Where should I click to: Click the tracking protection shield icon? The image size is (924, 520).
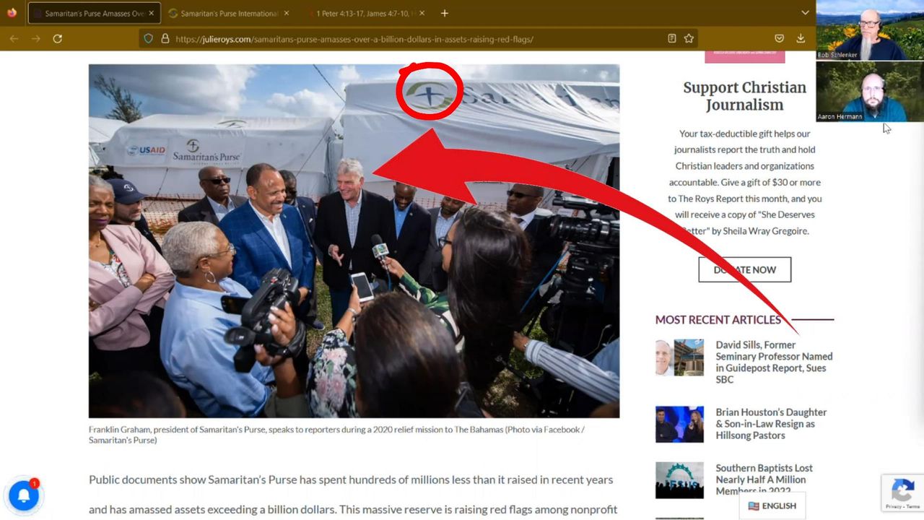pyautogui.click(x=149, y=39)
